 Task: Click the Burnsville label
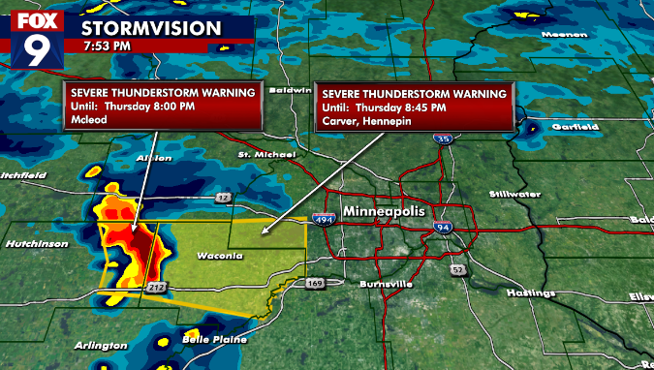click(387, 285)
